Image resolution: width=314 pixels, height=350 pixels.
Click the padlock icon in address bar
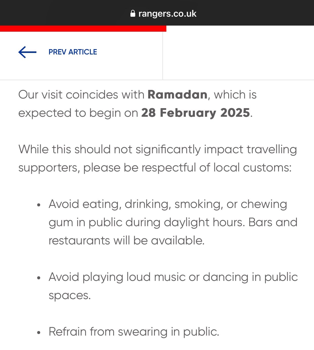[133, 13]
